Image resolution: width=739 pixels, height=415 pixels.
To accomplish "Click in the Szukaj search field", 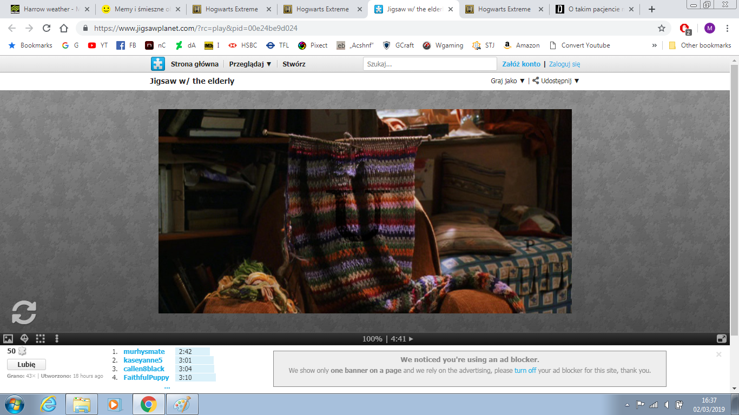I will pos(430,64).
